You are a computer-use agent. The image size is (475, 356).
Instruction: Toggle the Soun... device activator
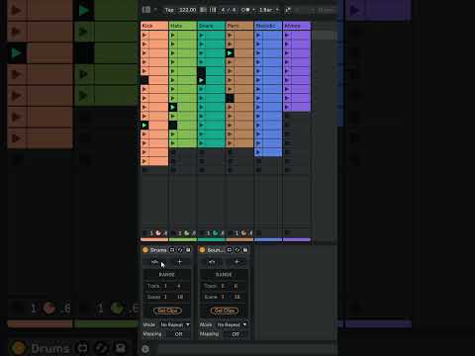202,250
